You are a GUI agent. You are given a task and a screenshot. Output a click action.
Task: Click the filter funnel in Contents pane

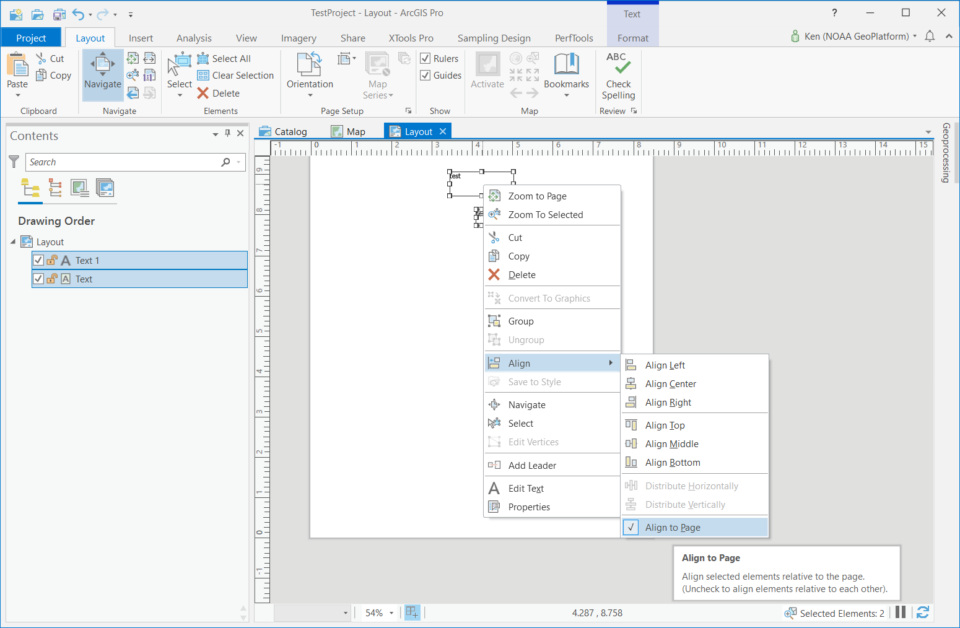[14, 162]
